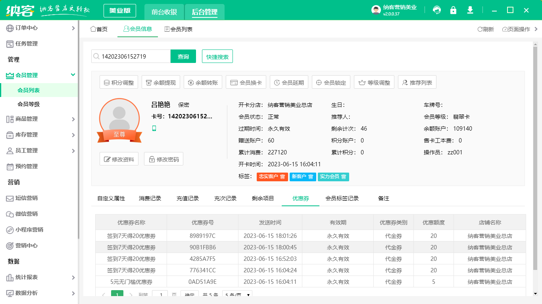
Task: Click the 查询 search button
Action: 184,56
